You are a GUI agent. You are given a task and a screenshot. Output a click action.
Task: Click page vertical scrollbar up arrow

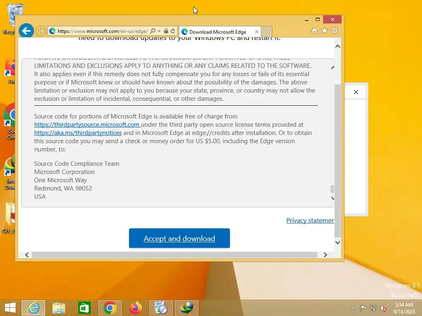coord(338,46)
